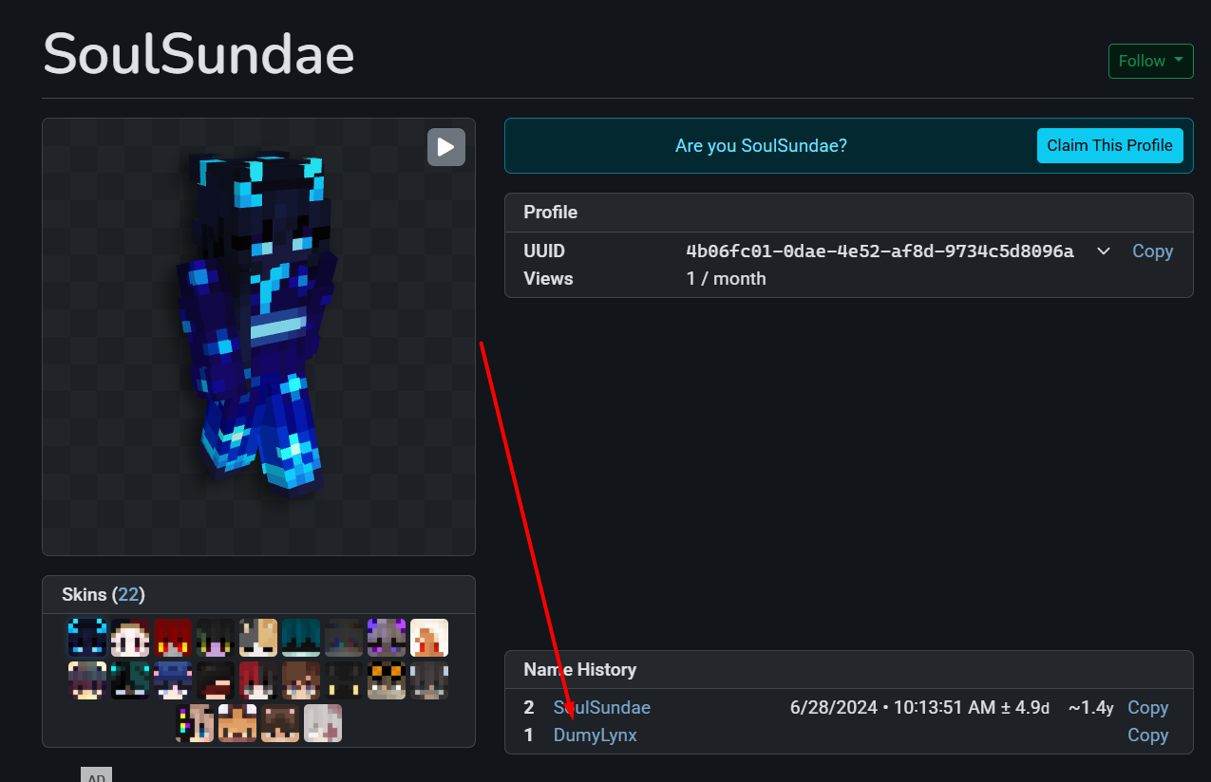Select the dark blue cyan-horned skin
Viewport: 1211px width, 782px height.
pyautogui.click(x=87, y=638)
